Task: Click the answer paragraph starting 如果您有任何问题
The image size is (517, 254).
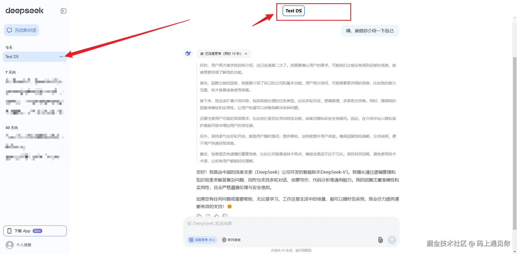Action: pos(298,203)
